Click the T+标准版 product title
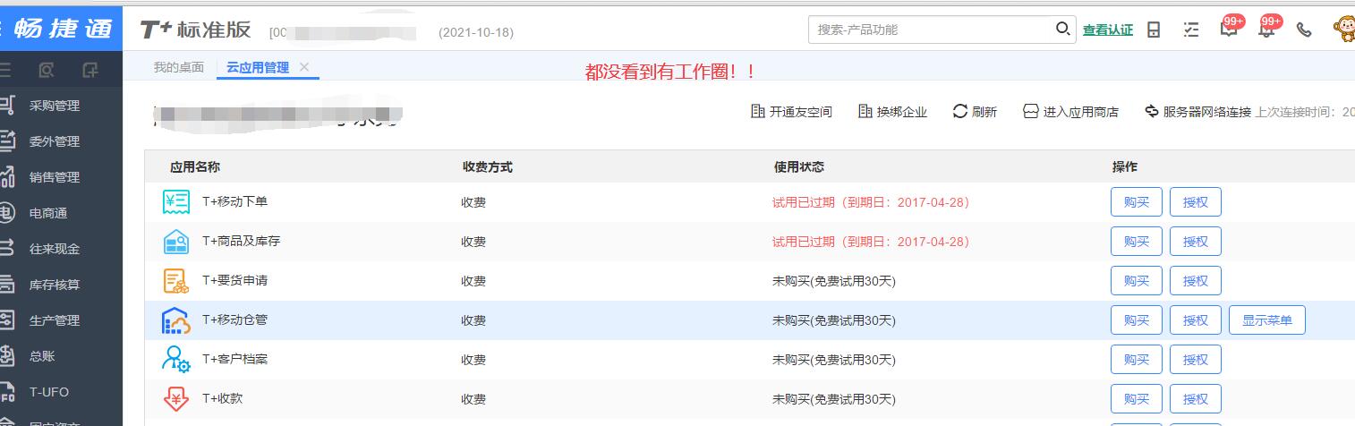This screenshot has height=426, width=1355. tap(195, 30)
